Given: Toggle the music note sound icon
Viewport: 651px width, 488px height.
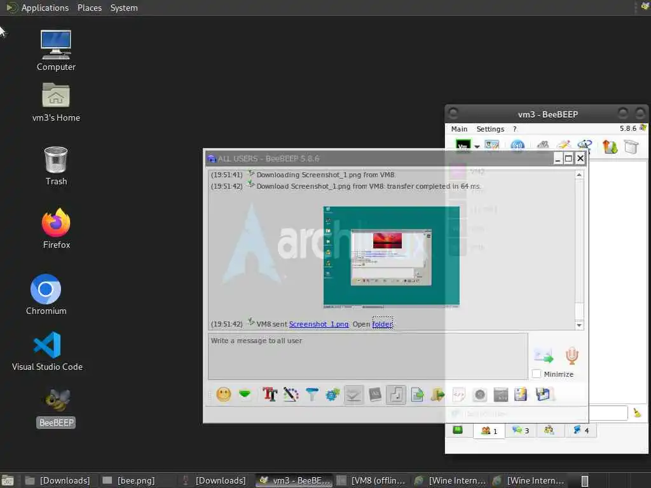Looking at the screenshot, I should click(395, 394).
